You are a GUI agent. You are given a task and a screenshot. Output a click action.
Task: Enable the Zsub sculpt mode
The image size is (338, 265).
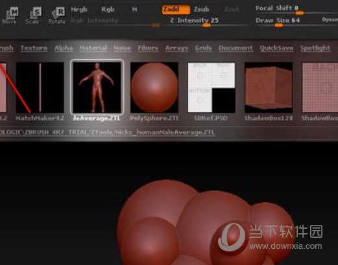201,10
